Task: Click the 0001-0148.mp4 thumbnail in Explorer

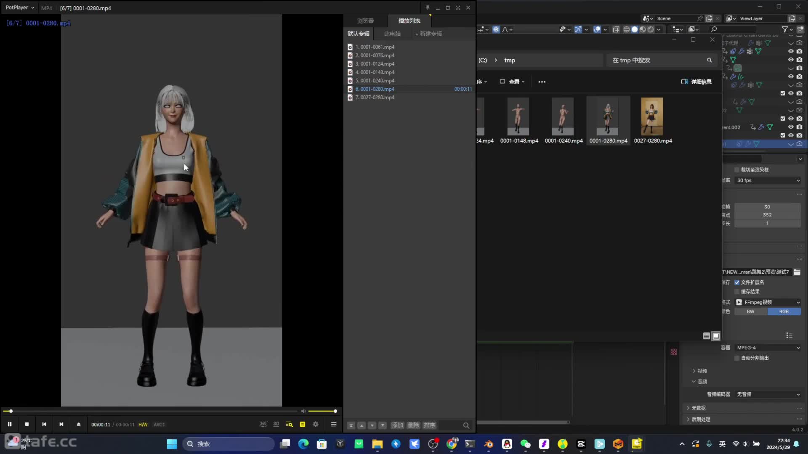Action: tap(518, 116)
